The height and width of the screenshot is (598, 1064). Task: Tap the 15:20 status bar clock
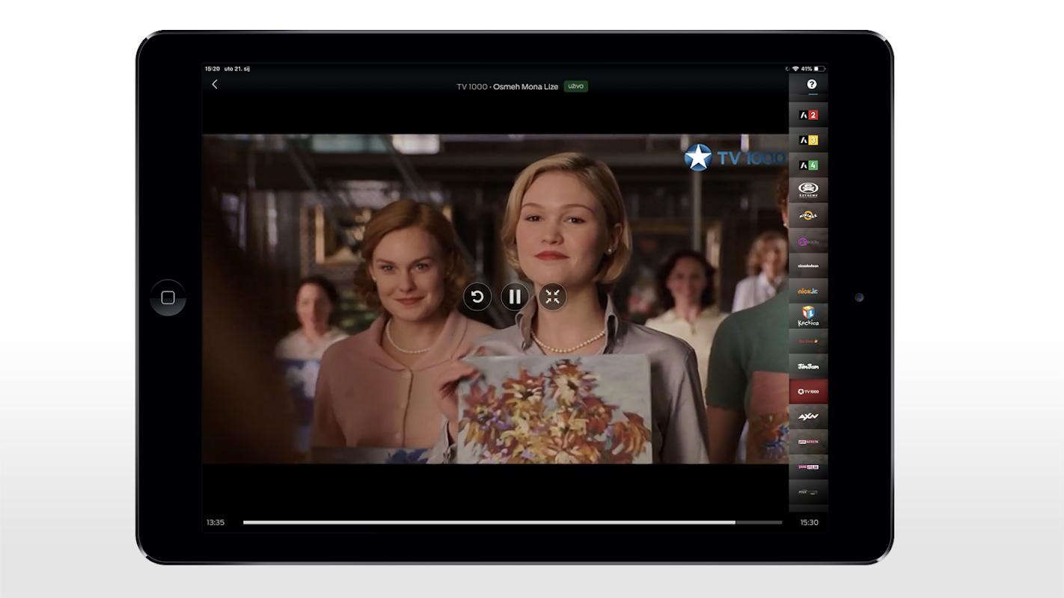coord(213,69)
